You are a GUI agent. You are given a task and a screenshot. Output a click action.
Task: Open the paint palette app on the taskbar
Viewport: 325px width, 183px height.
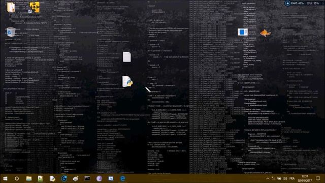tap(76, 178)
